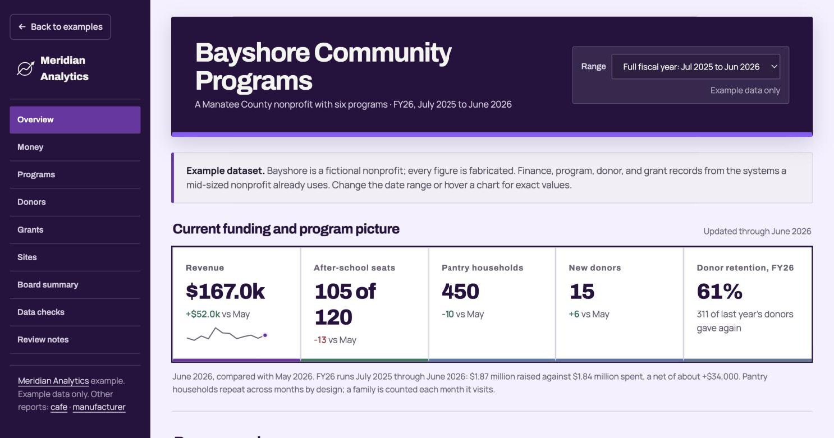This screenshot has width=834, height=438.
Task: Click the 61% donor retention figure
Action: [x=720, y=291]
